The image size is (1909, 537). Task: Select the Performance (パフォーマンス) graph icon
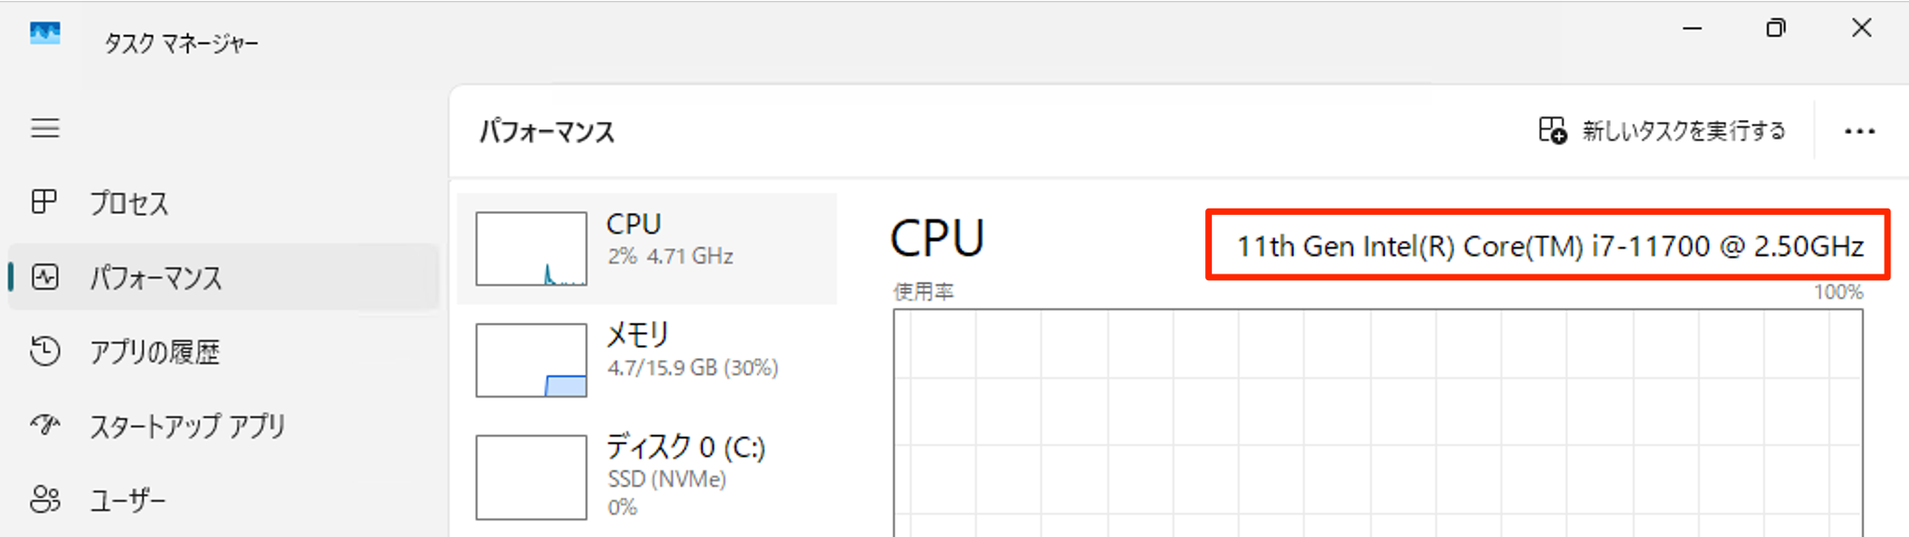tap(45, 276)
